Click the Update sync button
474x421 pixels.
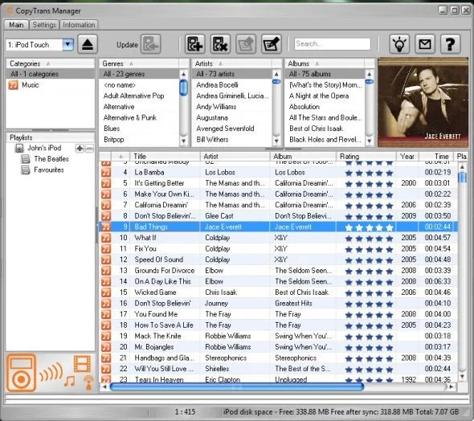pyautogui.click(x=150, y=44)
